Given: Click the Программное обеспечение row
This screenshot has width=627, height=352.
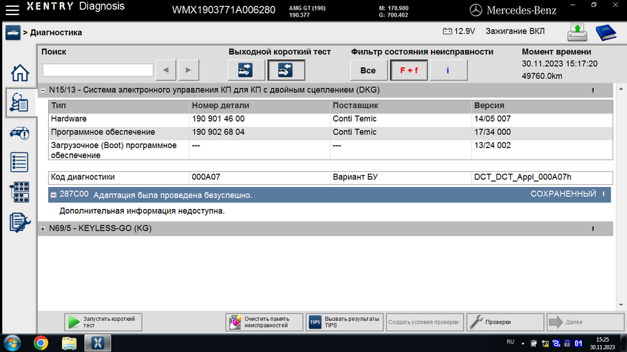Looking at the screenshot, I should coord(330,133).
